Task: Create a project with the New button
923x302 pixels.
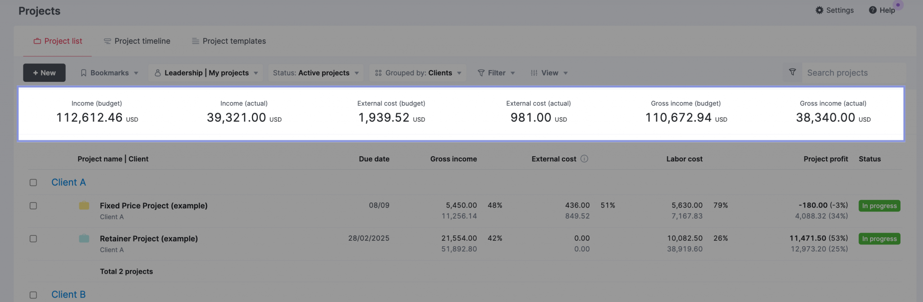Action: click(x=44, y=73)
